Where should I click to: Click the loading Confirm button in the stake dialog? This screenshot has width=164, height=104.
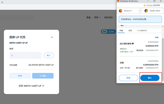pos(43,76)
